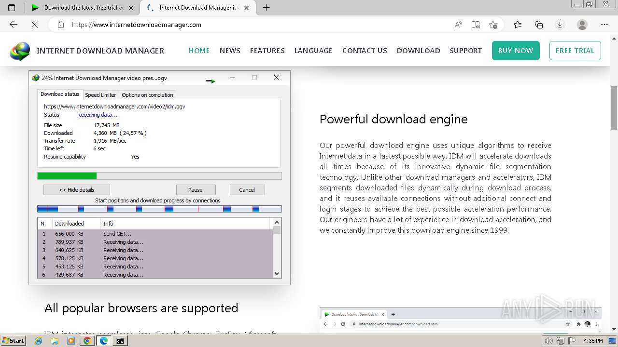Go to HOME in site navigation
The width and height of the screenshot is (618, 347).
[x=199, y=51]
